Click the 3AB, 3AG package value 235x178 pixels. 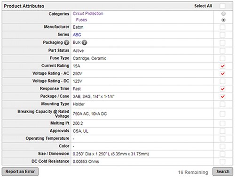click(94, 97)
